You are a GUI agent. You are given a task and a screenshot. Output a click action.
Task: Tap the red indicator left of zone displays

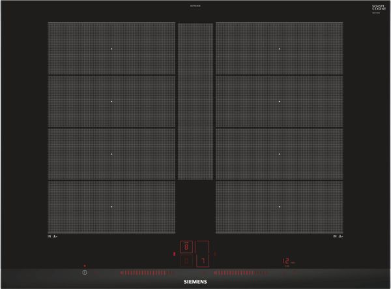pyautogui.click(x=174, y=253)
